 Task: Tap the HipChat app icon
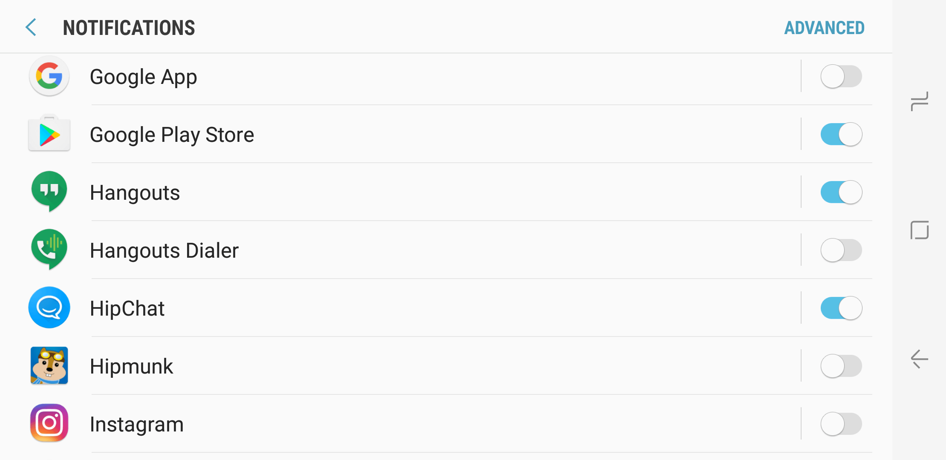(x=49, y=308)
